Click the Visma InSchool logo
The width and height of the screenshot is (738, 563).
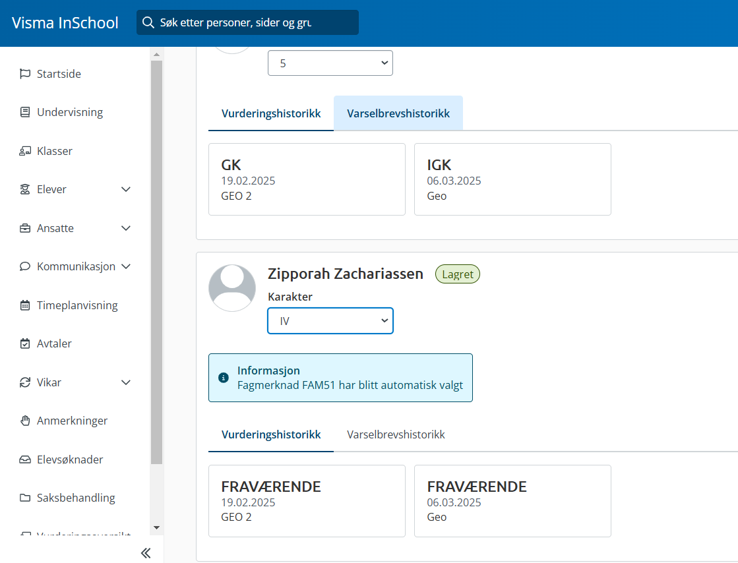65,22
